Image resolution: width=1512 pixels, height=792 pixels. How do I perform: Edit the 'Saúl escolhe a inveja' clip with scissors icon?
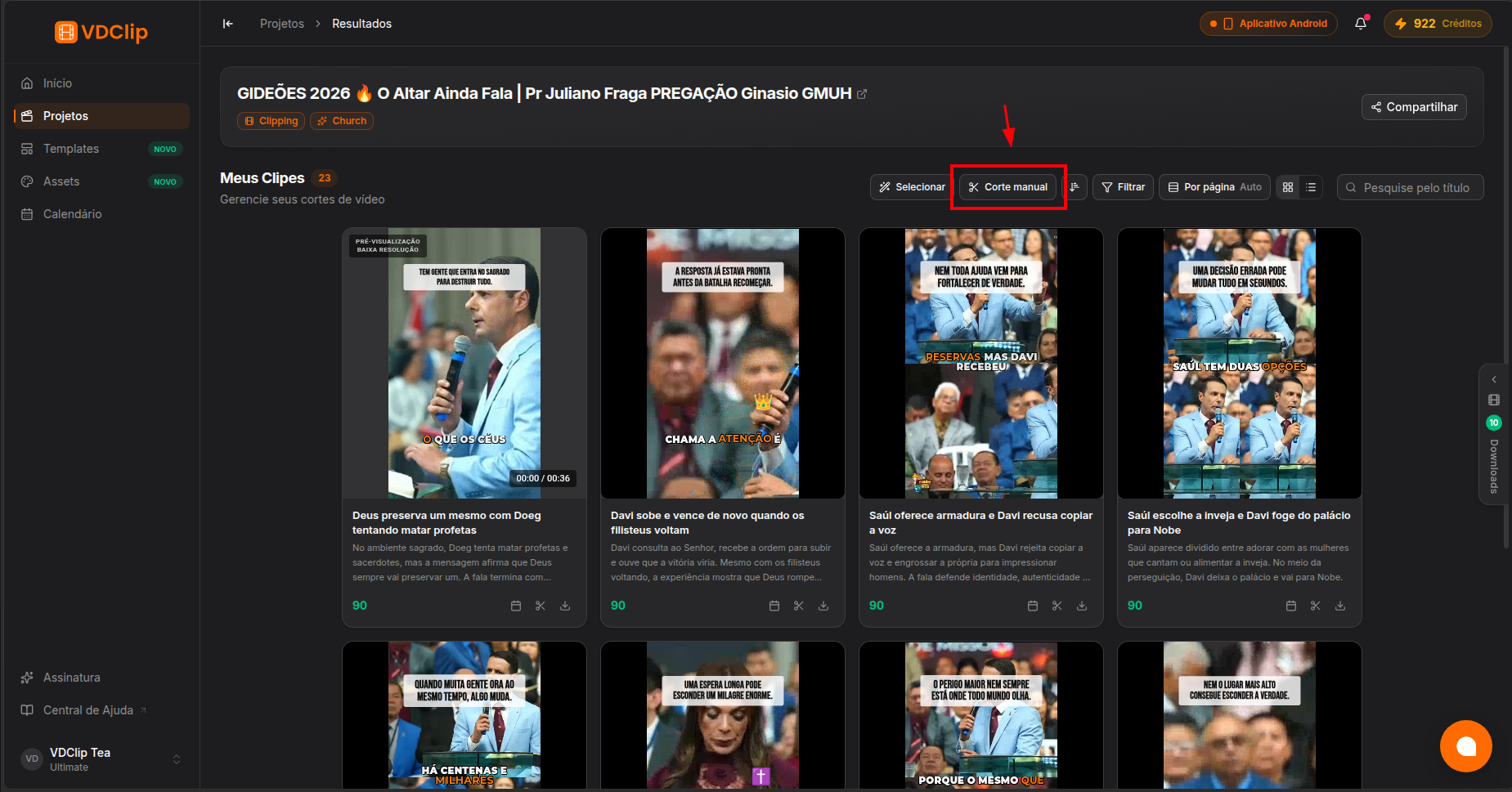1316,606
